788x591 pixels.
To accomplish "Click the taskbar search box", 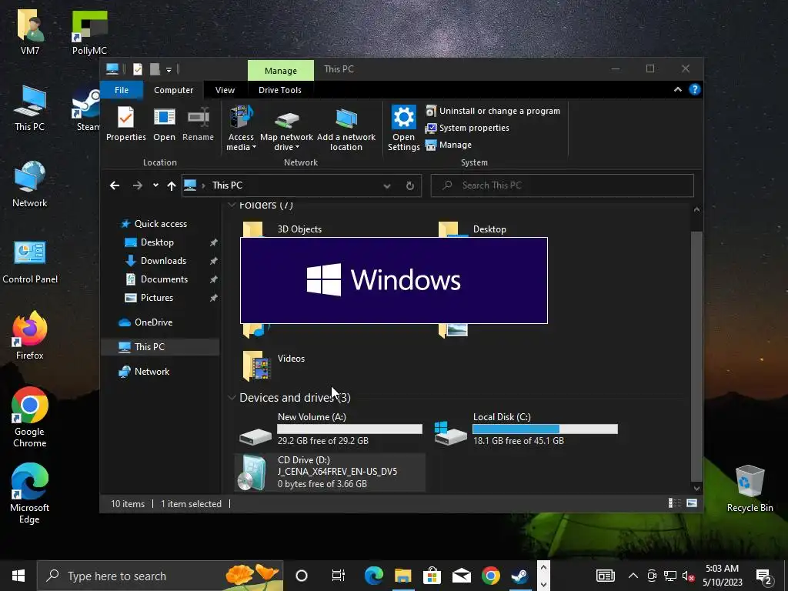I will [x=160, y=576].
